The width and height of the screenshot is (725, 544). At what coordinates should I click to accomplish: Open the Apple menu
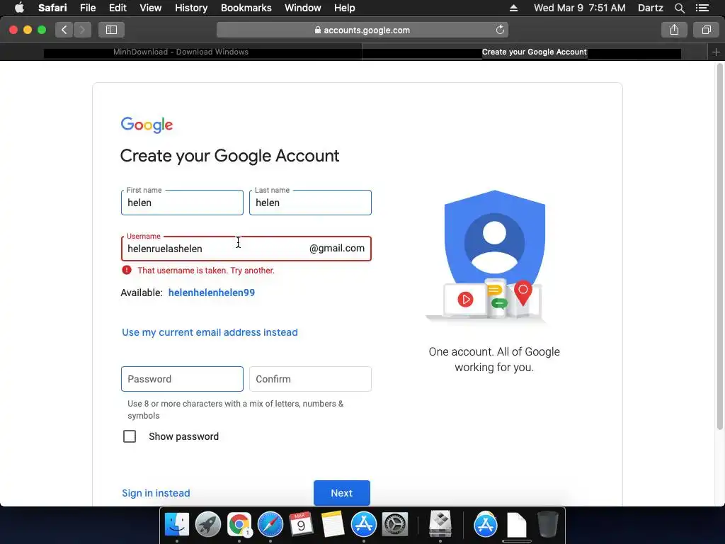19,8
